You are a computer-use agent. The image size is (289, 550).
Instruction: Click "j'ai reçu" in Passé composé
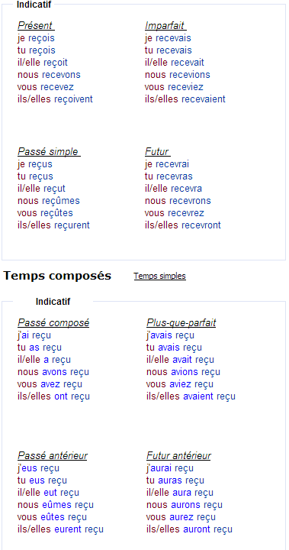pyautogui.click(x=34, y=335)
